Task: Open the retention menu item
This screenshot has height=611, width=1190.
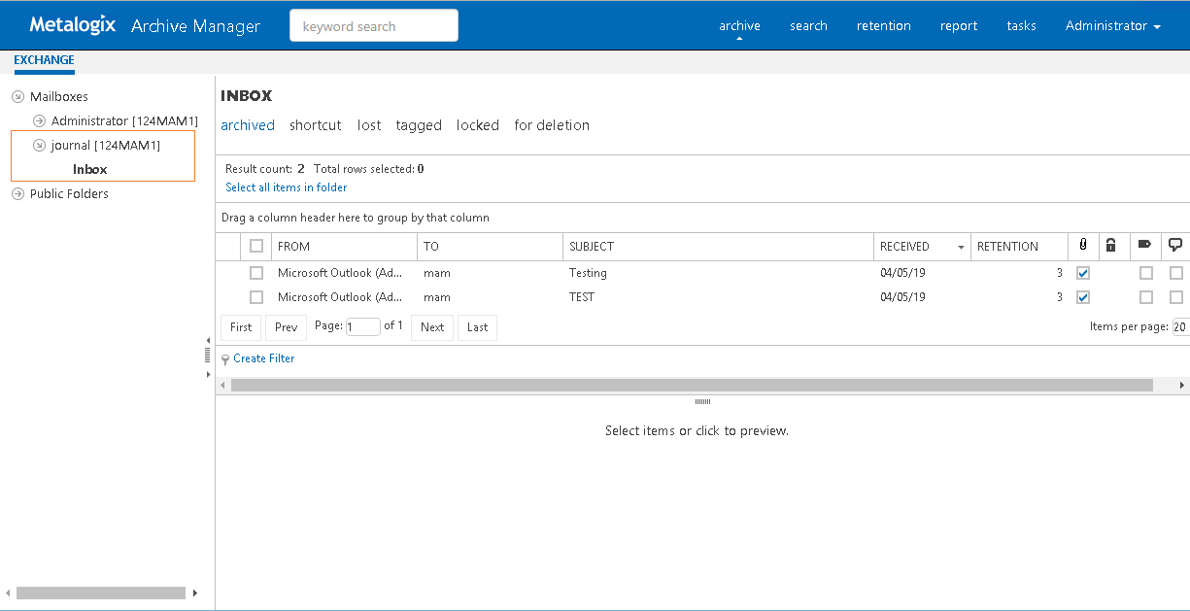Action: point(883,25)
